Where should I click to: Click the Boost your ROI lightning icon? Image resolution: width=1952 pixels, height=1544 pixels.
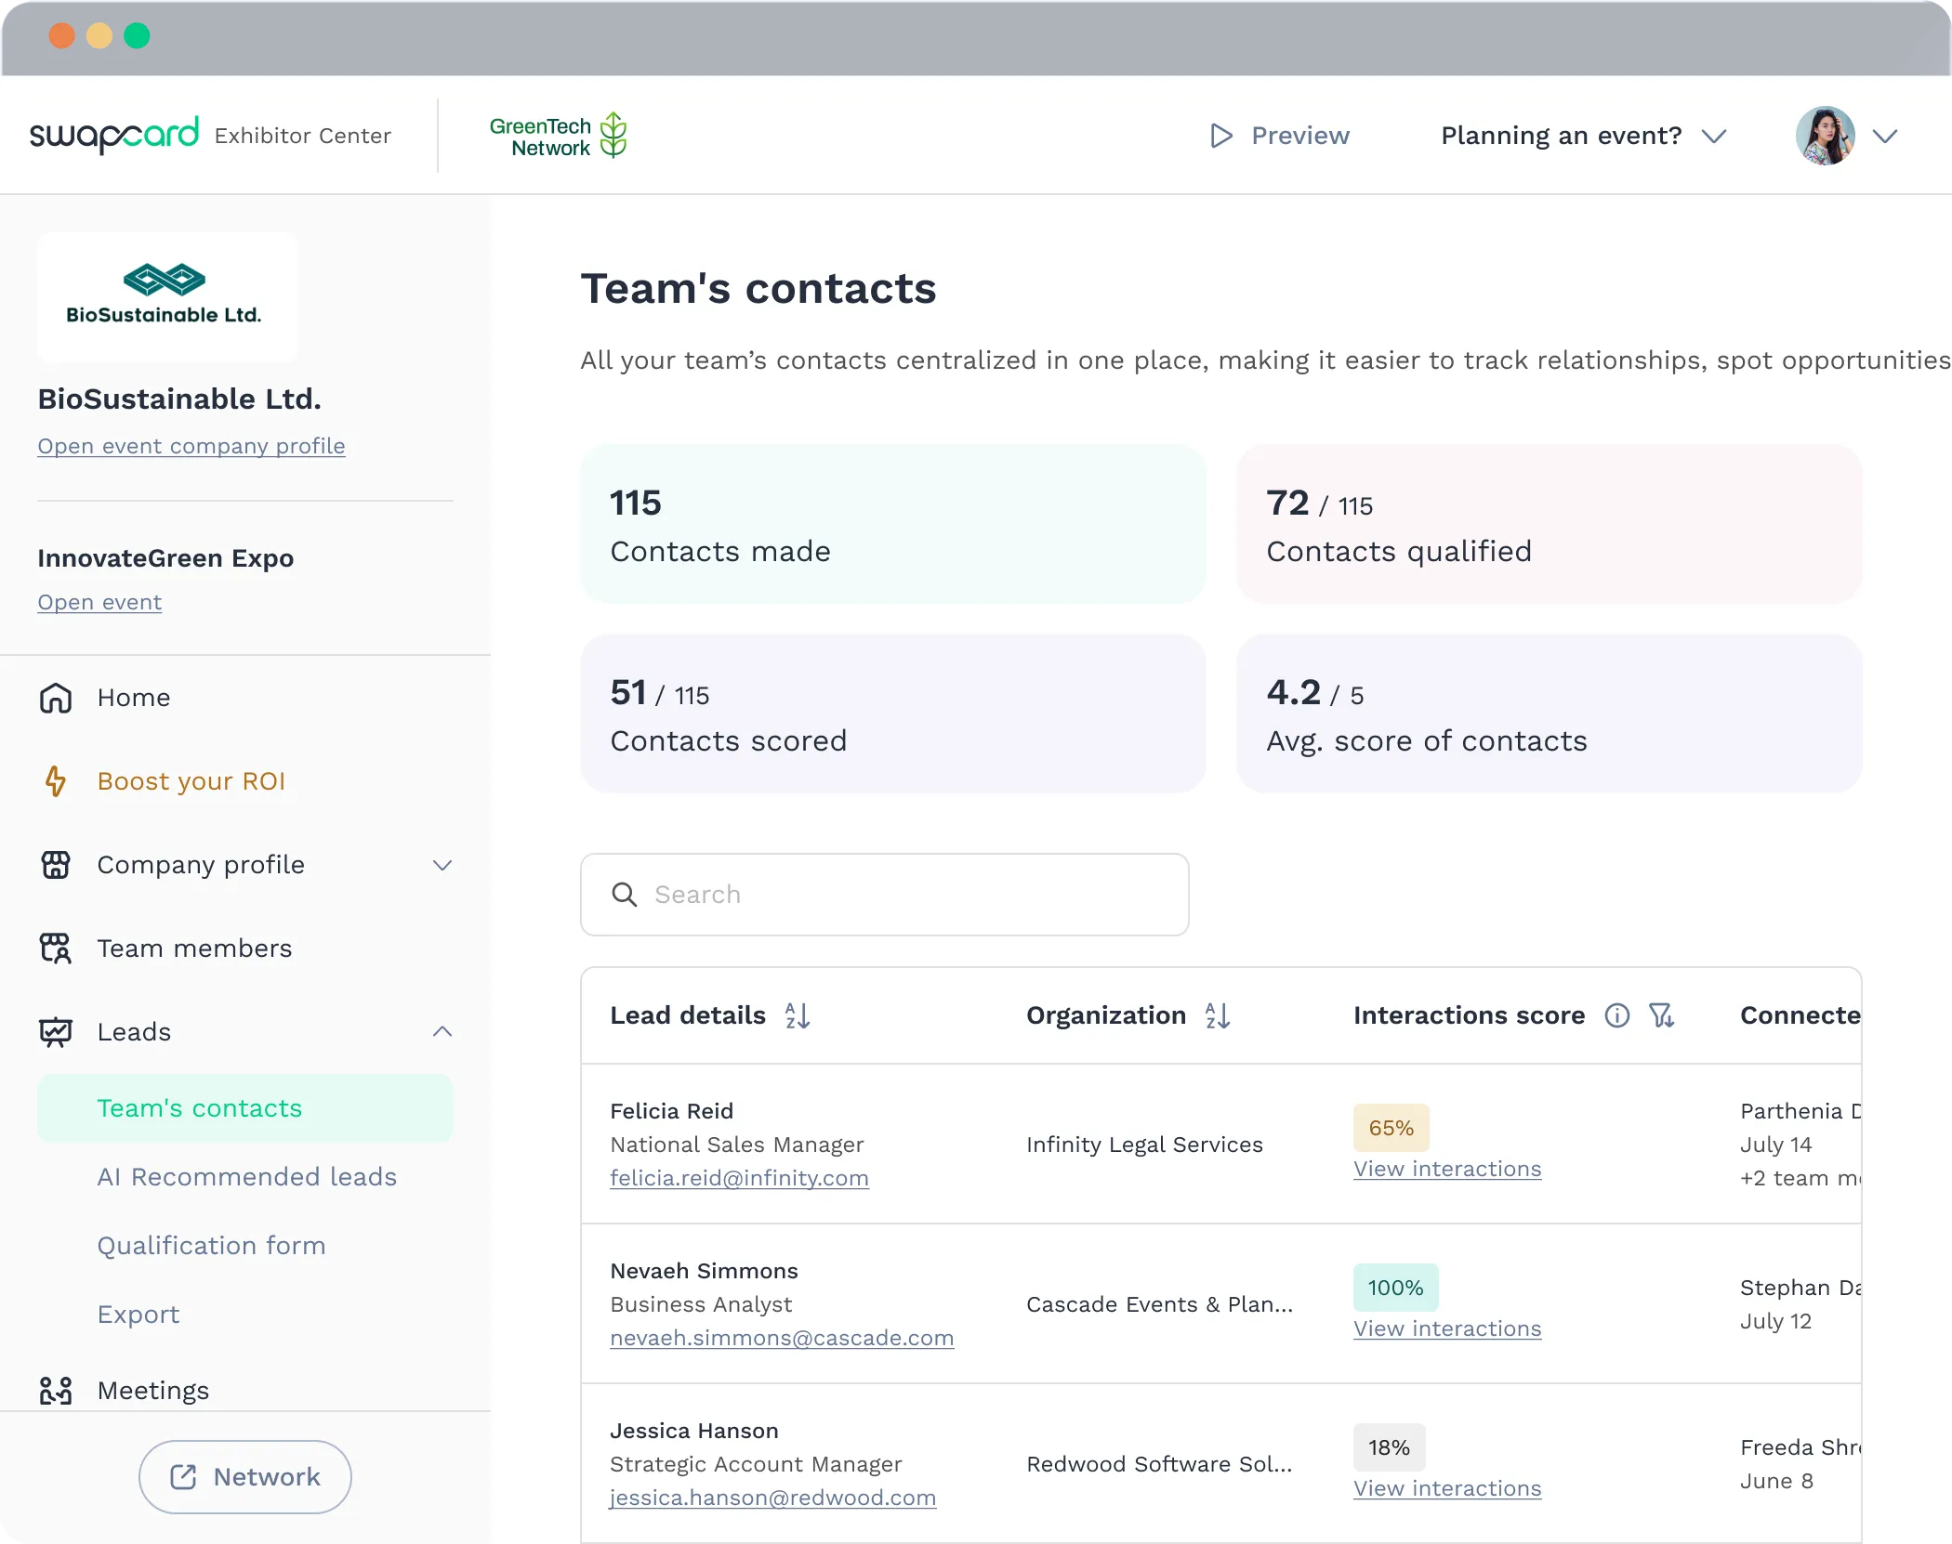[56, 781]
